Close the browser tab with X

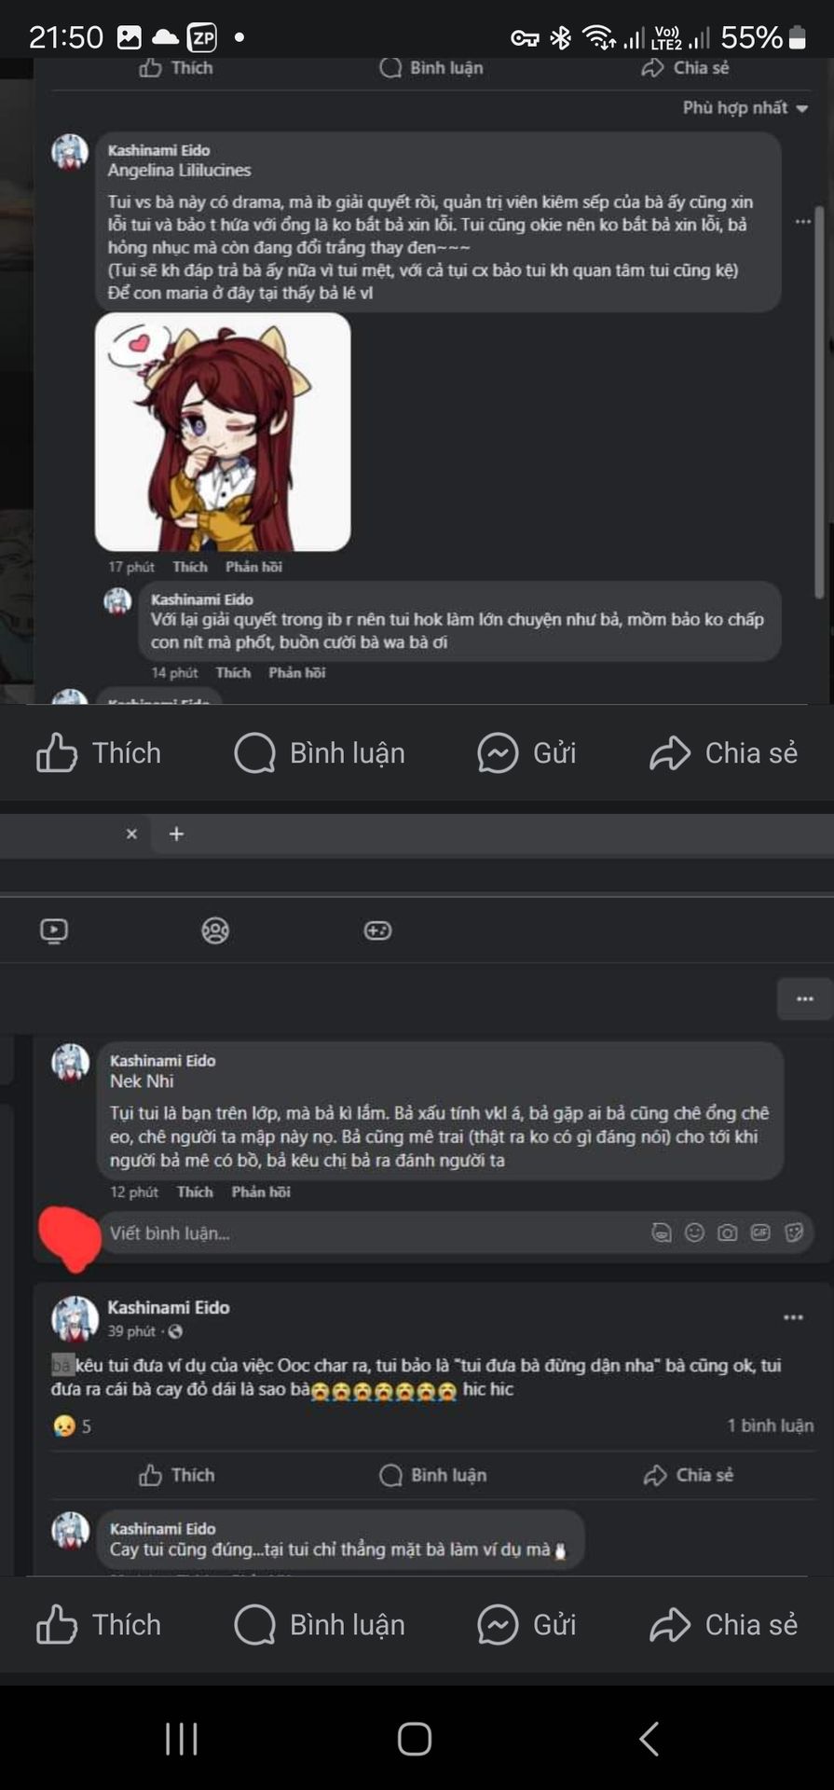131,833
